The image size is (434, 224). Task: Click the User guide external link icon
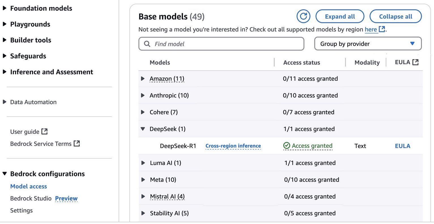(x=44, y=132)
